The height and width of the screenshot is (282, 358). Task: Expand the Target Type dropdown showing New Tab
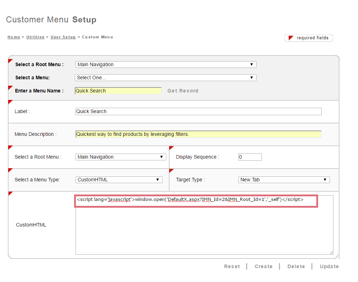coord(284,180)
